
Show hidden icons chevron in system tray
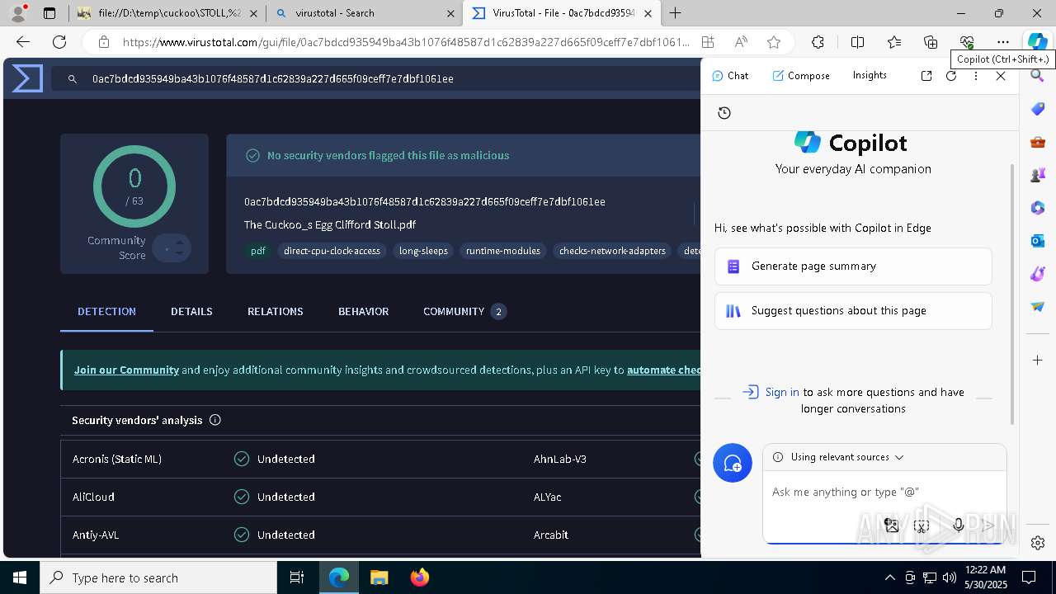(x=889, y=577)
